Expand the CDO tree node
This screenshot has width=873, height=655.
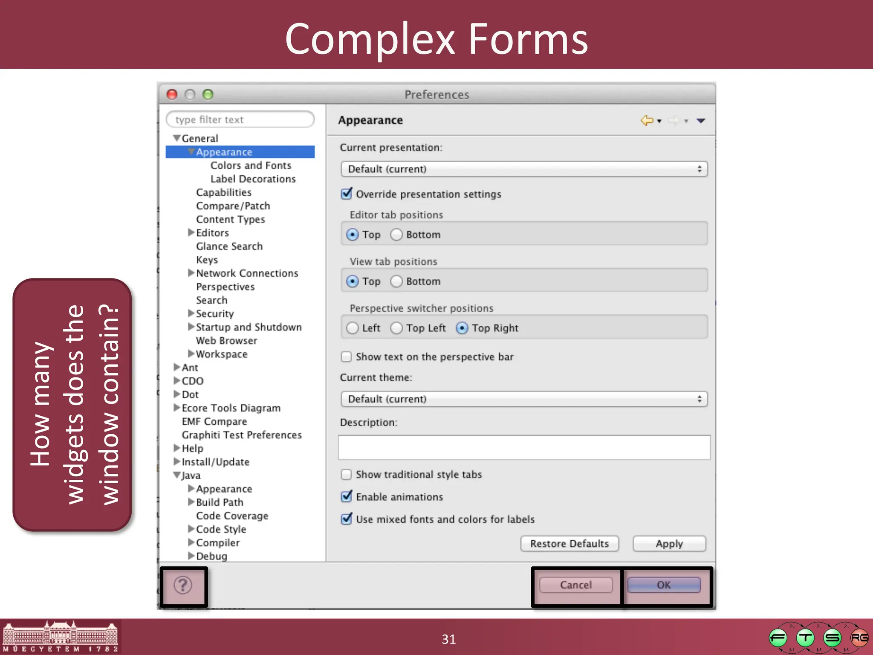coord(177,381)
